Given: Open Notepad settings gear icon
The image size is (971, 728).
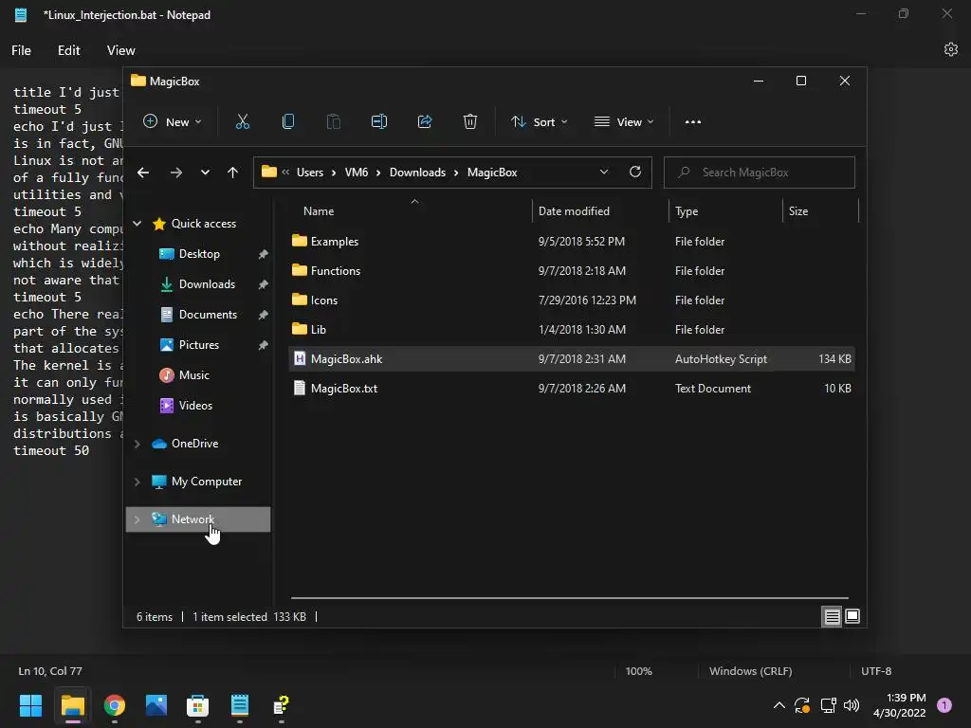Looking at the screenshot, I should point(950,49).
